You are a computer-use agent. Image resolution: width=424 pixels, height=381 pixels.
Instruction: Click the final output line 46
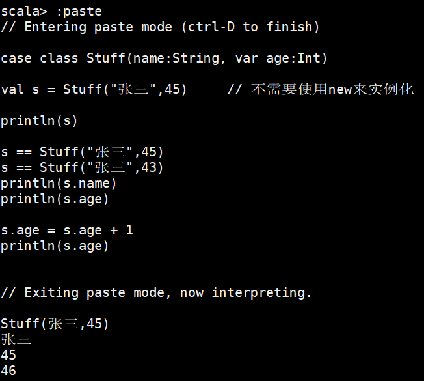click(8, 371)
